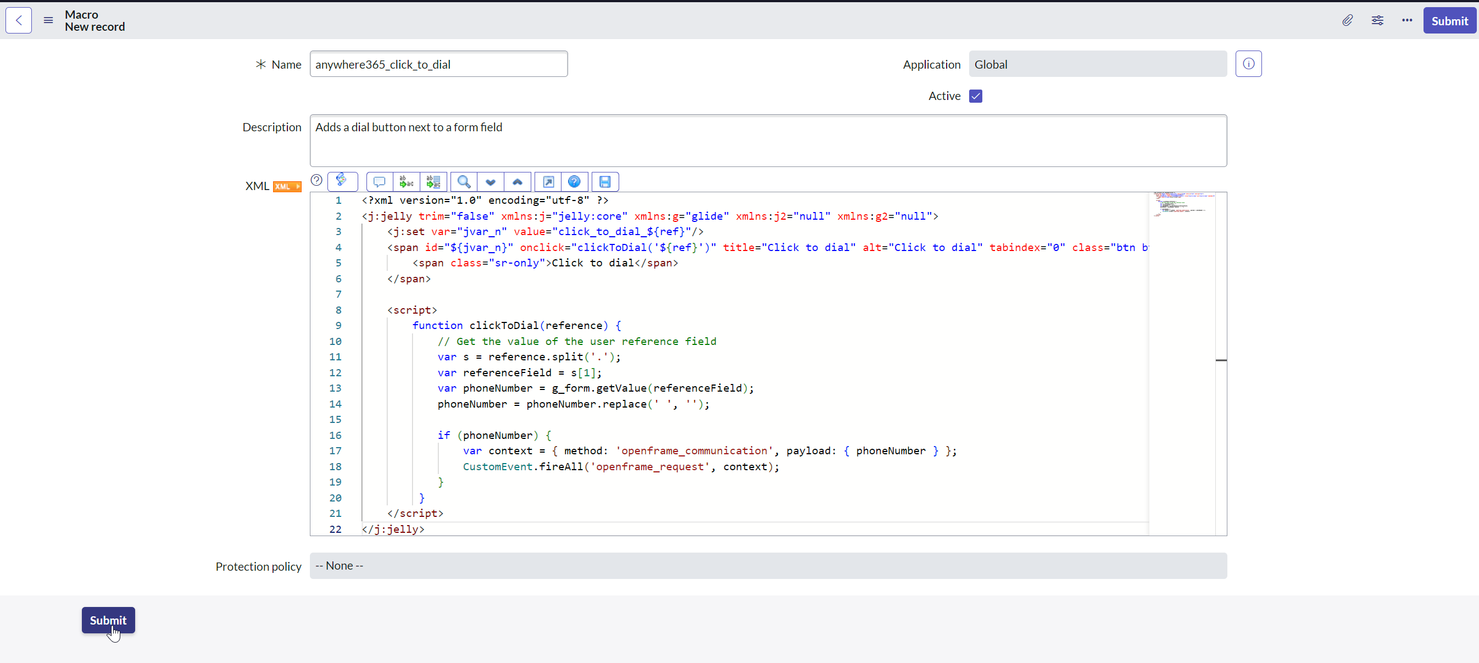Viewport: 1479px width, 663px height.
Task: Click the Find Next down-arrow icon
Action: [x=490, y=182]
